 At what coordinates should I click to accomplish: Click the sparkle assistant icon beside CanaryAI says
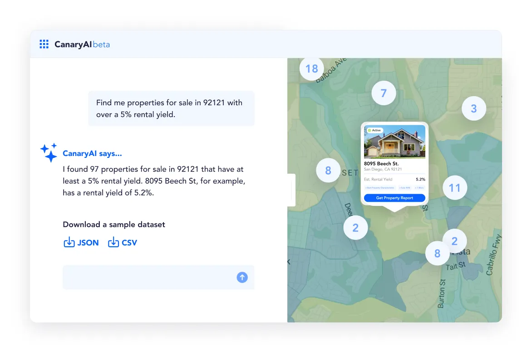click(49, 153)
